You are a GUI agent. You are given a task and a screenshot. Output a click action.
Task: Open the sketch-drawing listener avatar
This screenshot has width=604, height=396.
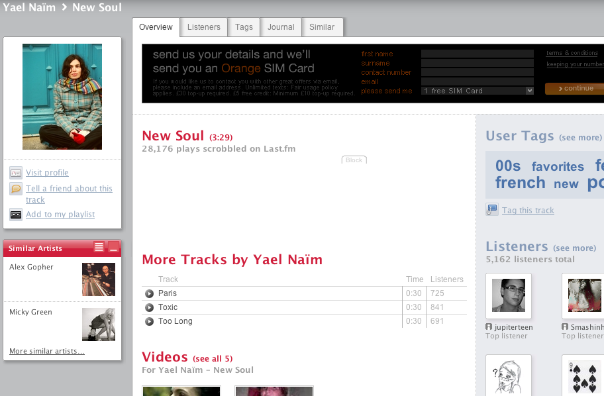509,375
